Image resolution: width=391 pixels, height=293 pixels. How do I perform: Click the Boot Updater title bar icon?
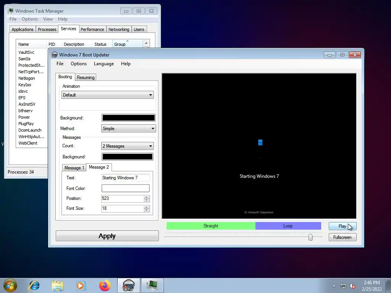54,55
